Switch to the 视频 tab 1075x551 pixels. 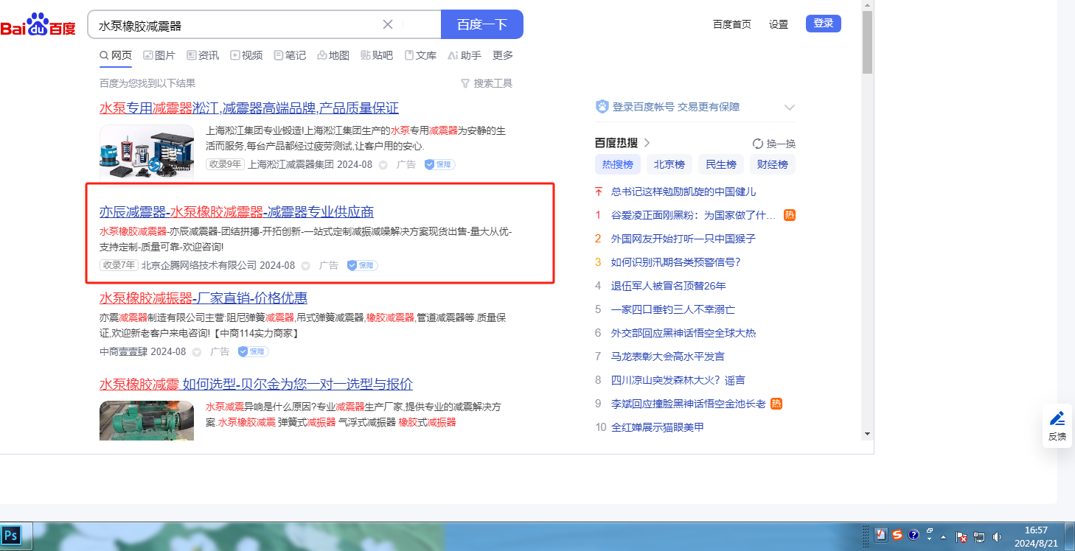pyautogui.click(x=246, y=55)
